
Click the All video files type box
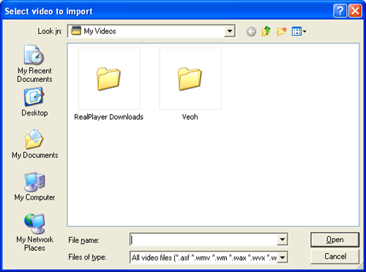click(209, 257)
